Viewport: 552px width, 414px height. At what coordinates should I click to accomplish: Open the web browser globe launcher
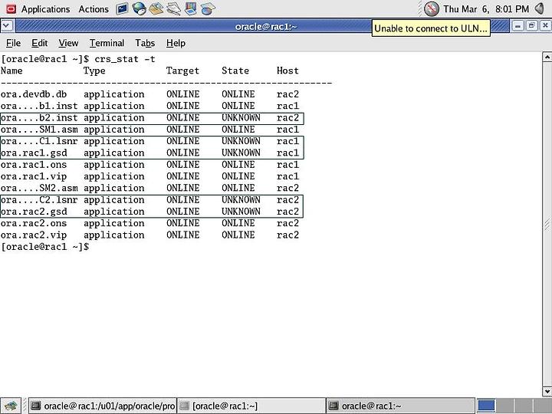point(139,8)
